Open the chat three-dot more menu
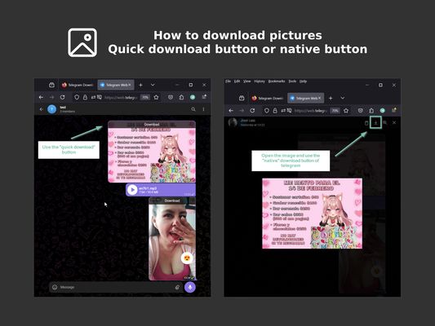Image resolution: width=435 pixels, height=326 pixels. tap(203, 109)
